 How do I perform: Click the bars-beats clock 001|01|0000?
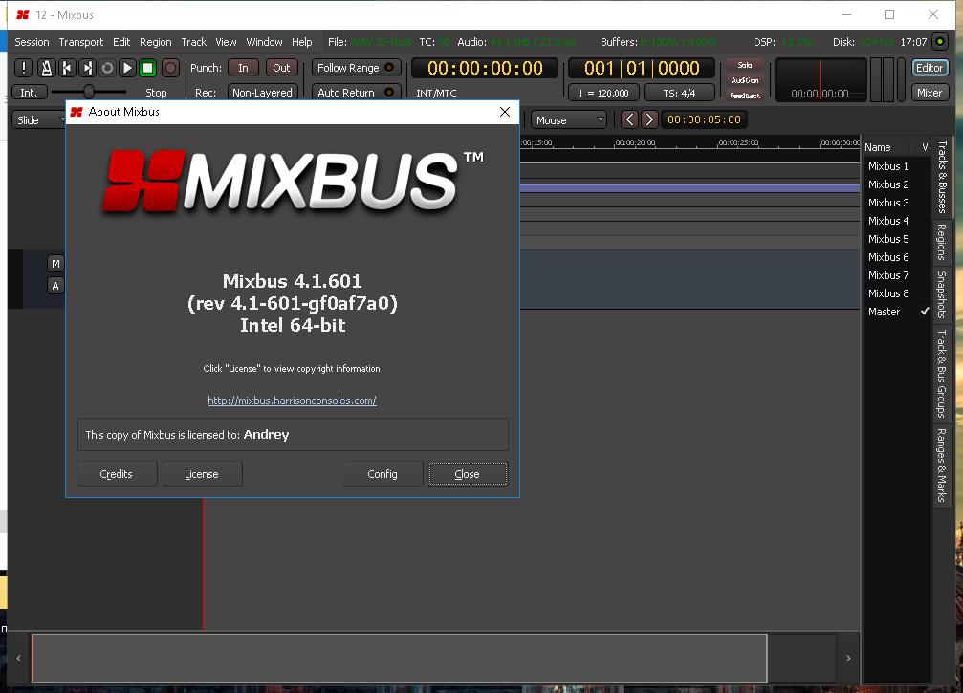(642, 68)
